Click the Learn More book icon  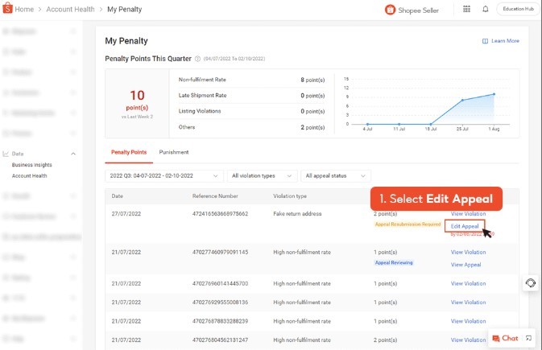pos(485,41)
